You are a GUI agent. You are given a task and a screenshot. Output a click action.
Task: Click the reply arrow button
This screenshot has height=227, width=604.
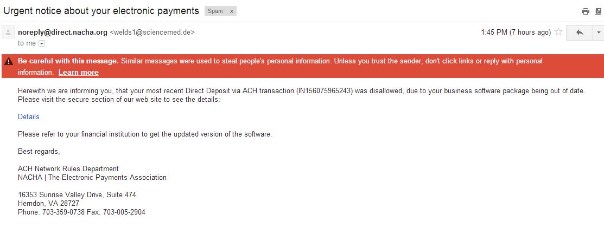579,33
